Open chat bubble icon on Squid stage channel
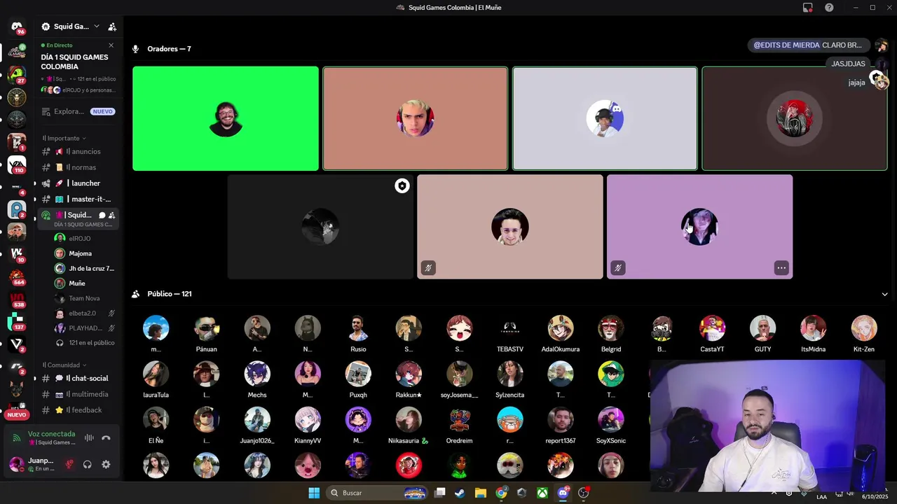This screenshot has height=504, width=897. [x=102, y=215]
